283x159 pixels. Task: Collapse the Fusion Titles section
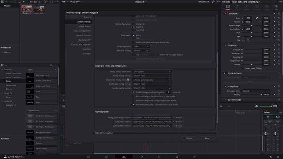tap(56, 110)
